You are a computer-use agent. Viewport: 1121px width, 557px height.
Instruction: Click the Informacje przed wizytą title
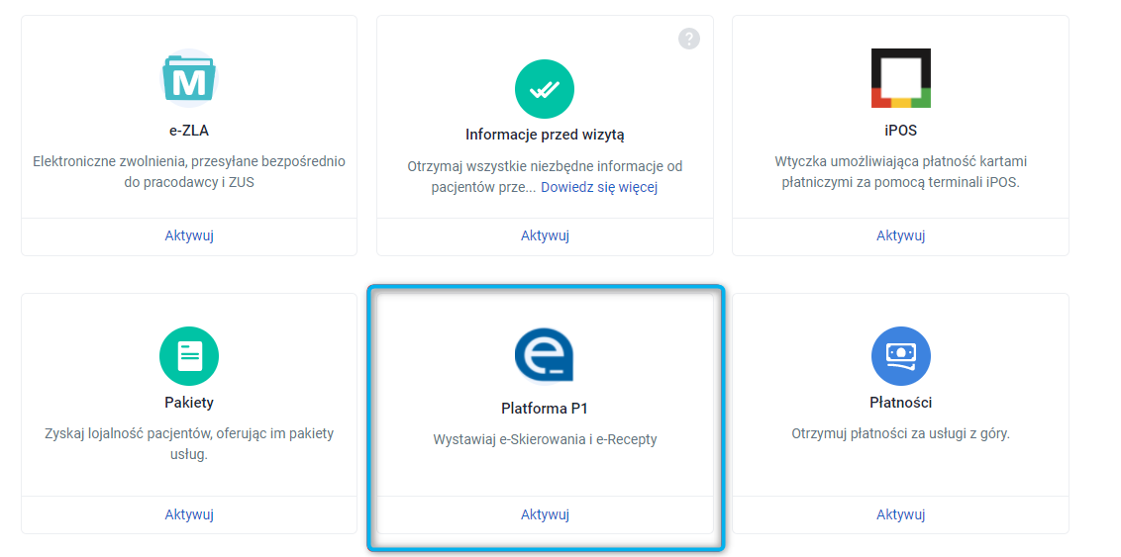point(545,135)
